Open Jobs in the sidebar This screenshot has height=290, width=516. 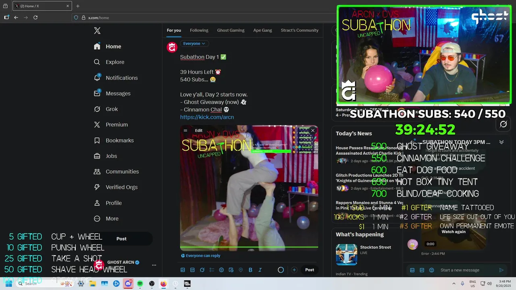pos(105,156)
